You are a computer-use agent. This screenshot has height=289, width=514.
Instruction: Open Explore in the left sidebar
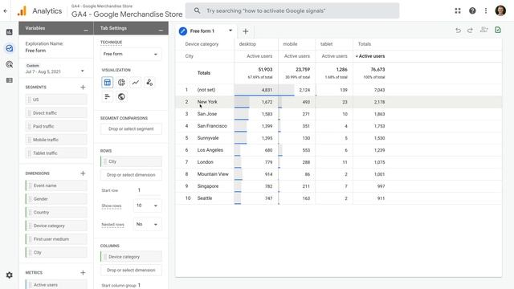pos(9,48)
